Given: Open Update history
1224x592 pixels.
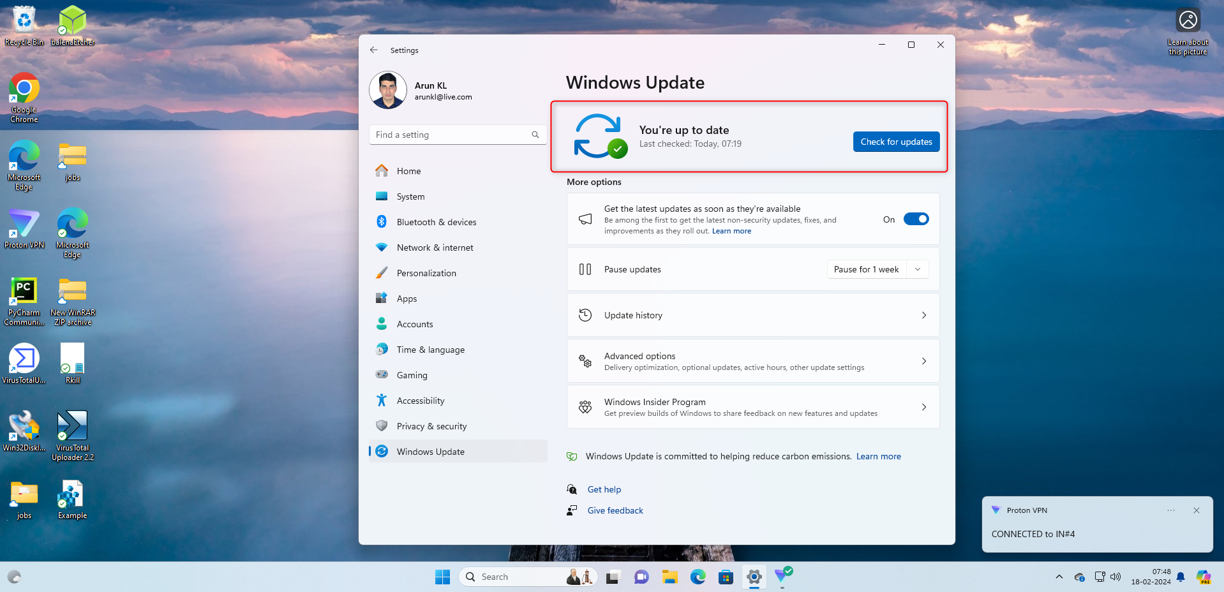Looking at the screenshot, I should click(x=753, y=315).
